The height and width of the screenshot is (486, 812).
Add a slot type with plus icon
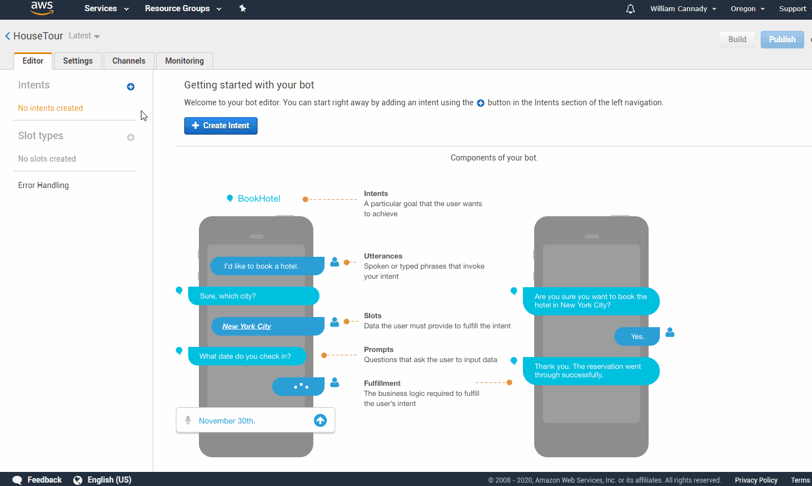(131, 137)
